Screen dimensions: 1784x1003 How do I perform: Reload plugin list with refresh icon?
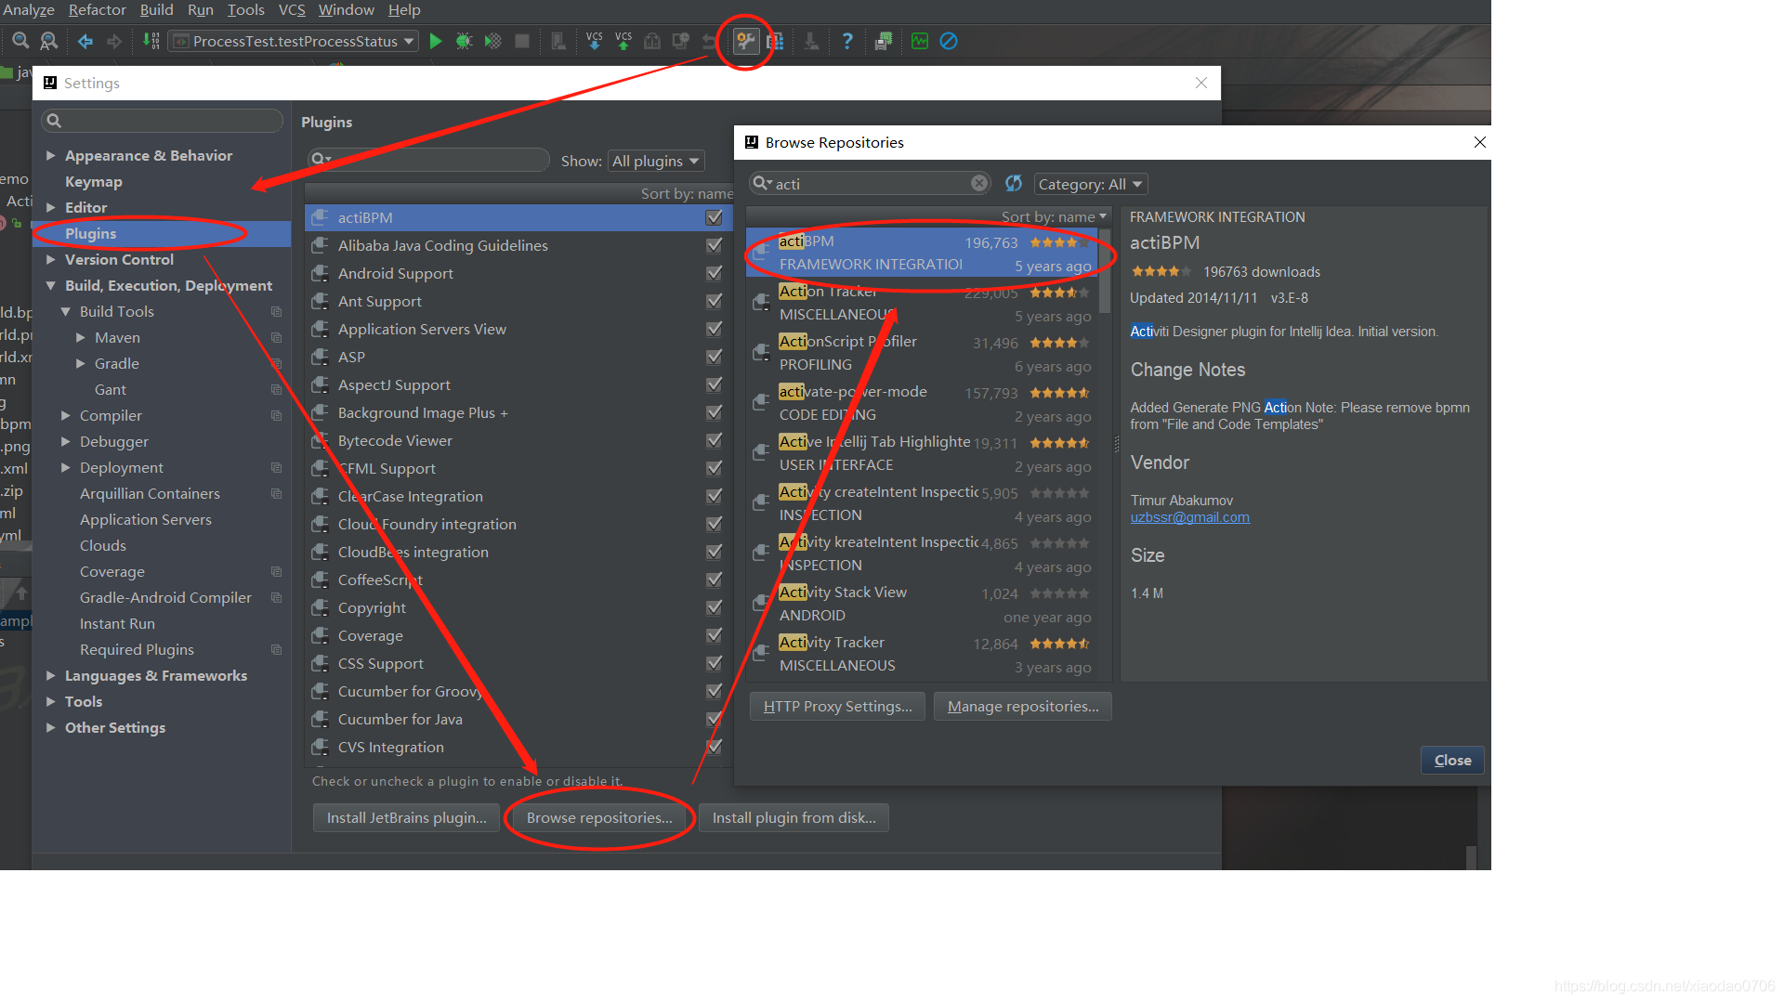tap(1014, 183)
